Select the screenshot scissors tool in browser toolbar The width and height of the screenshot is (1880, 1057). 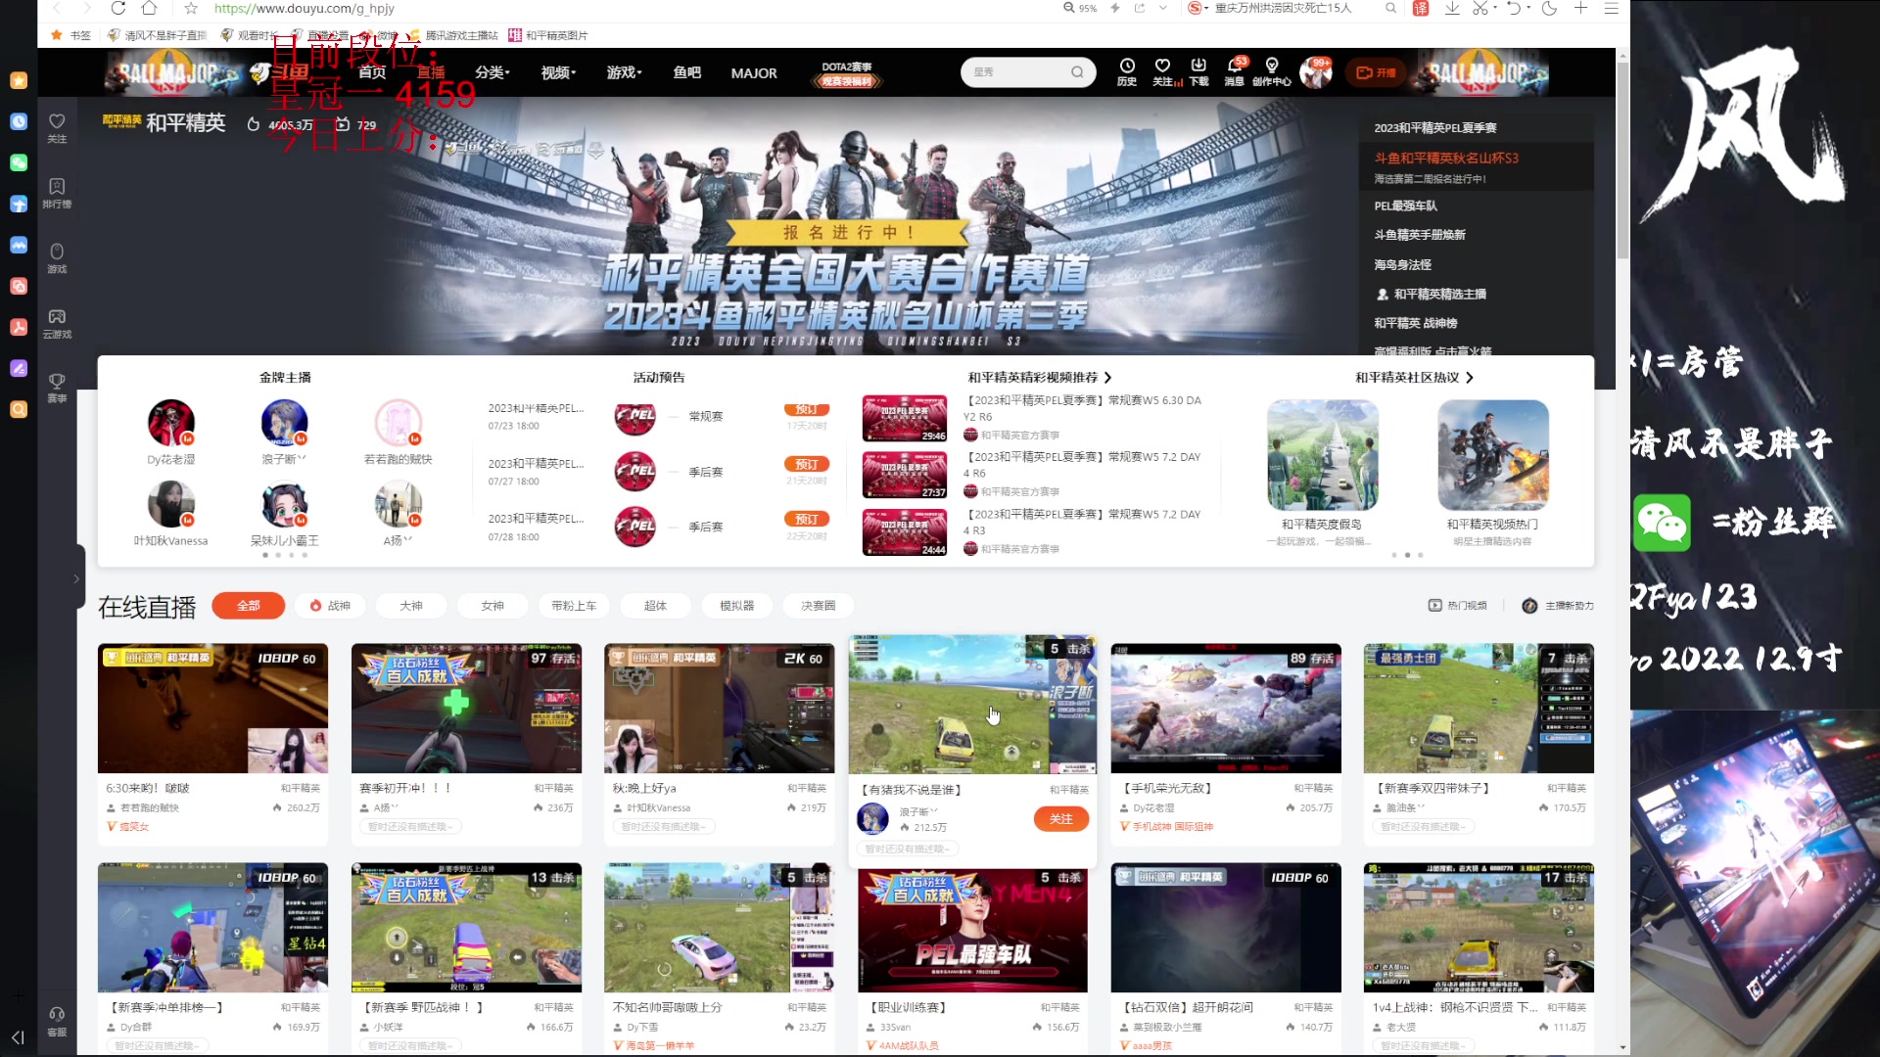pyautogui.click(x=1479, y=8)
